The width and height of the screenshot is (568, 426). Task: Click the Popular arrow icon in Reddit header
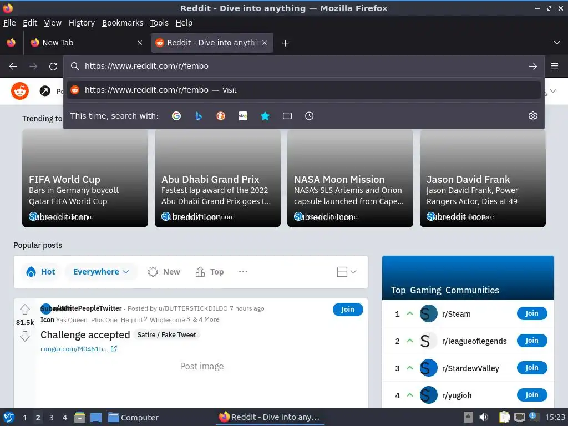pos(45,91)
